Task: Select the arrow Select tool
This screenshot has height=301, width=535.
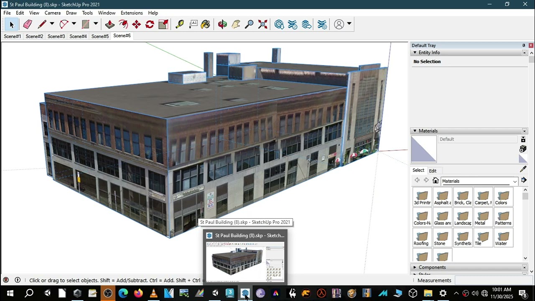Action: [11, 25]
